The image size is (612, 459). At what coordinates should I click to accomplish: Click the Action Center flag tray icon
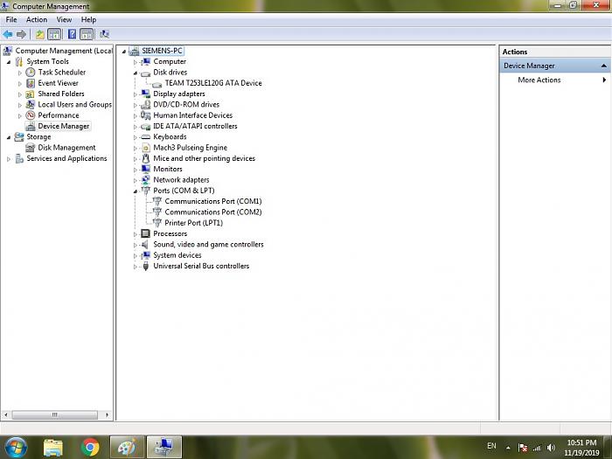point(523,448)
